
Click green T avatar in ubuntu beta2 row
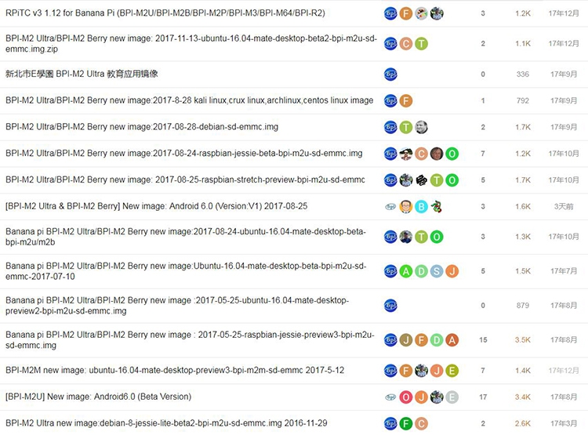tap(421, 44)
